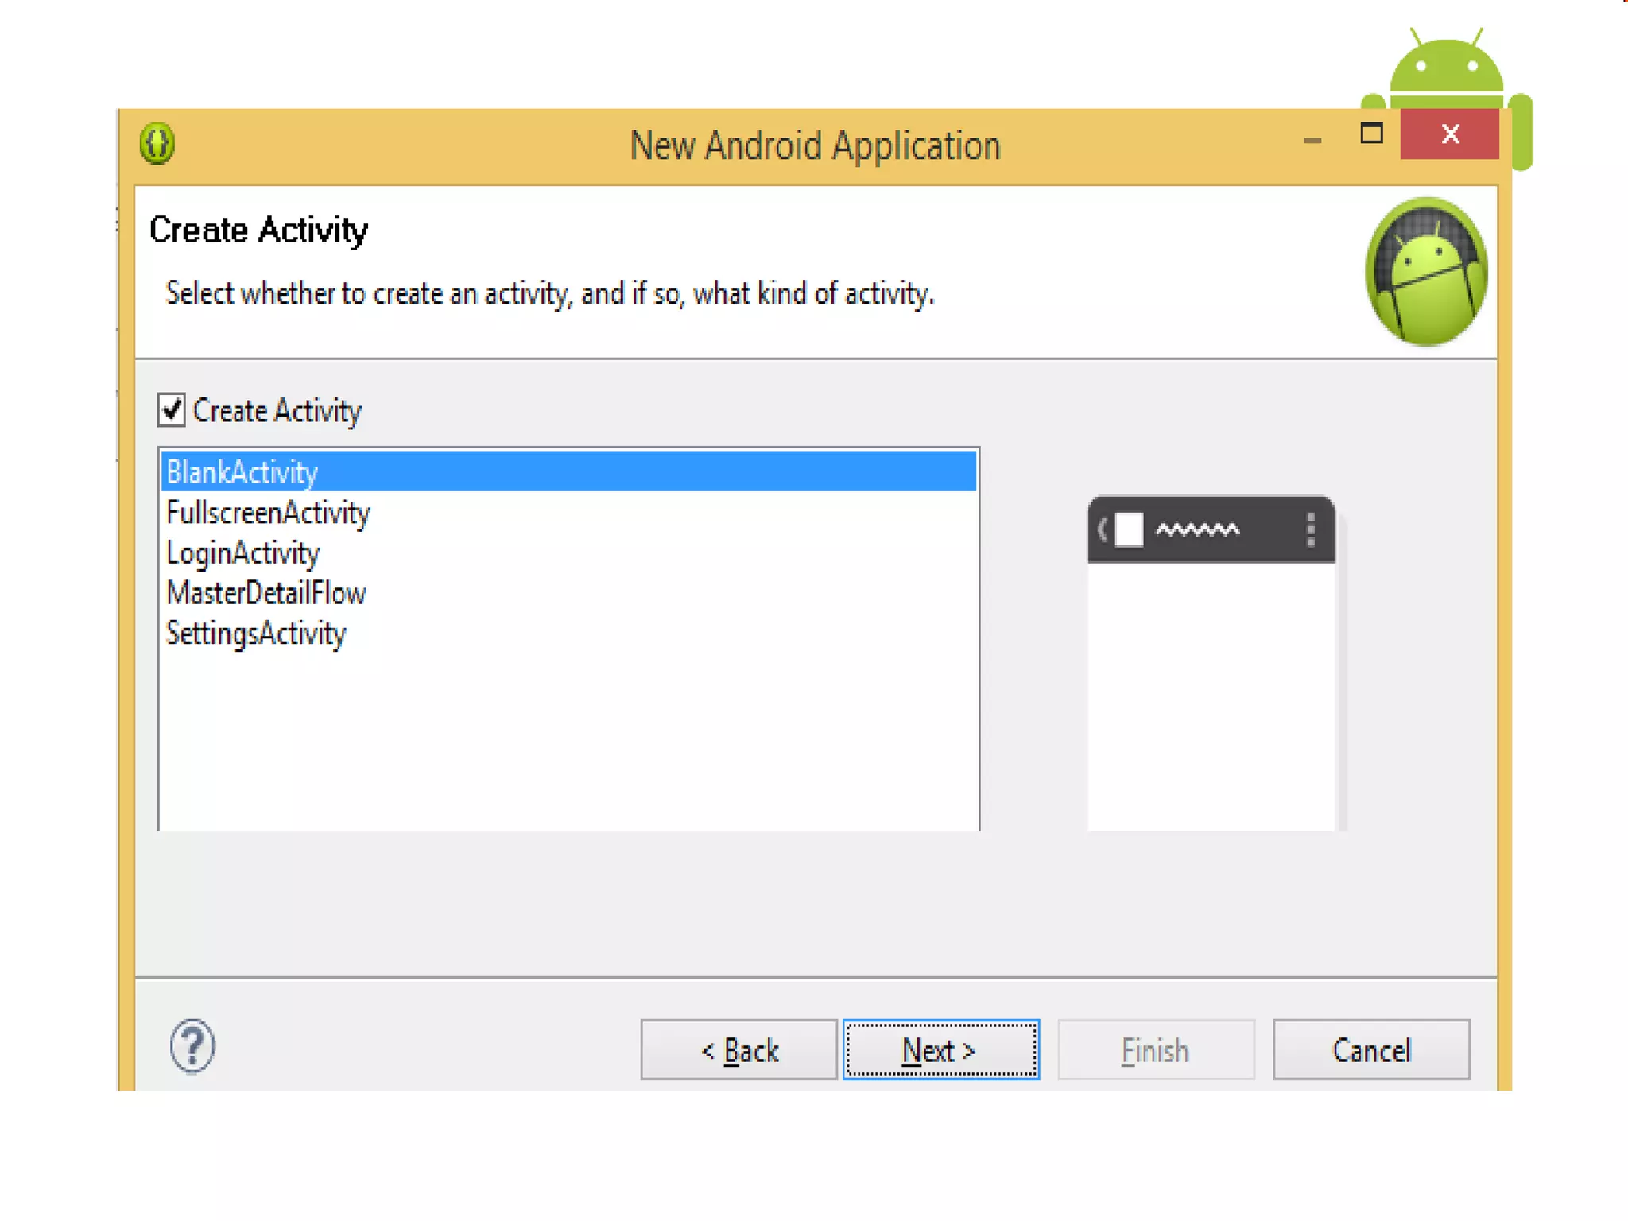The width and height of the screenshot is (1628, 1221).
Task: Select BlankActivity from the list
Action: (242, 472)
